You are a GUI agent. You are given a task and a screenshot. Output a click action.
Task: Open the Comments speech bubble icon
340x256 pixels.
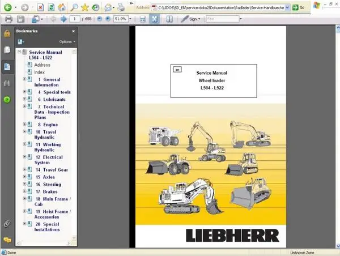coord(7,240)
